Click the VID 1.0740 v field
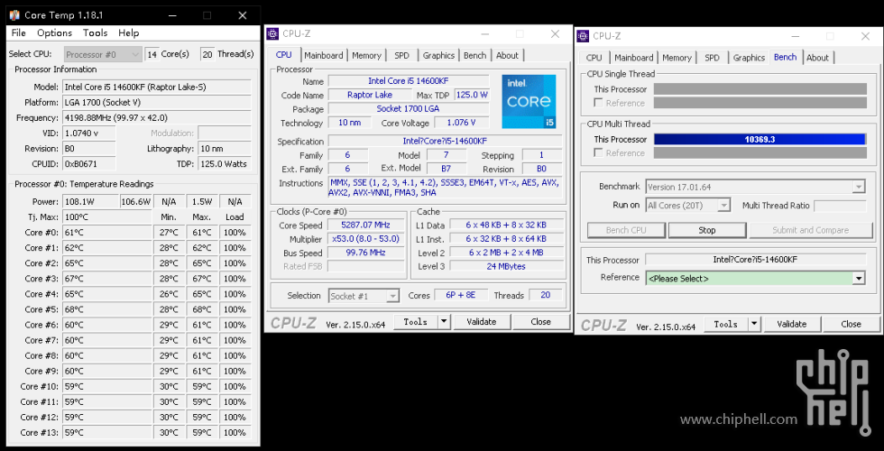Image resolution: width=884 pixels, height=451 pixels. pos(89,133)
